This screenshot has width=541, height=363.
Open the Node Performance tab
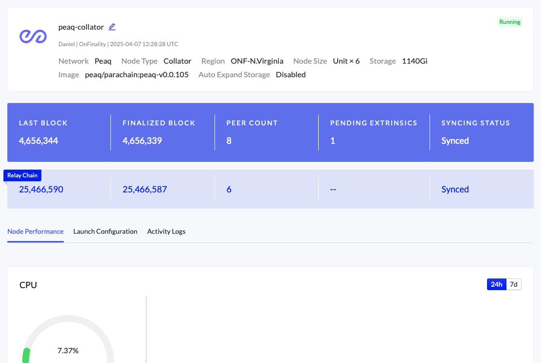coord(36,231)
